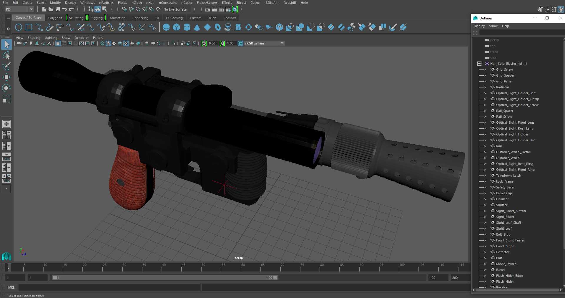Click the MEL script language button
This screenshot has height=298, width=565.
[11, 287]
